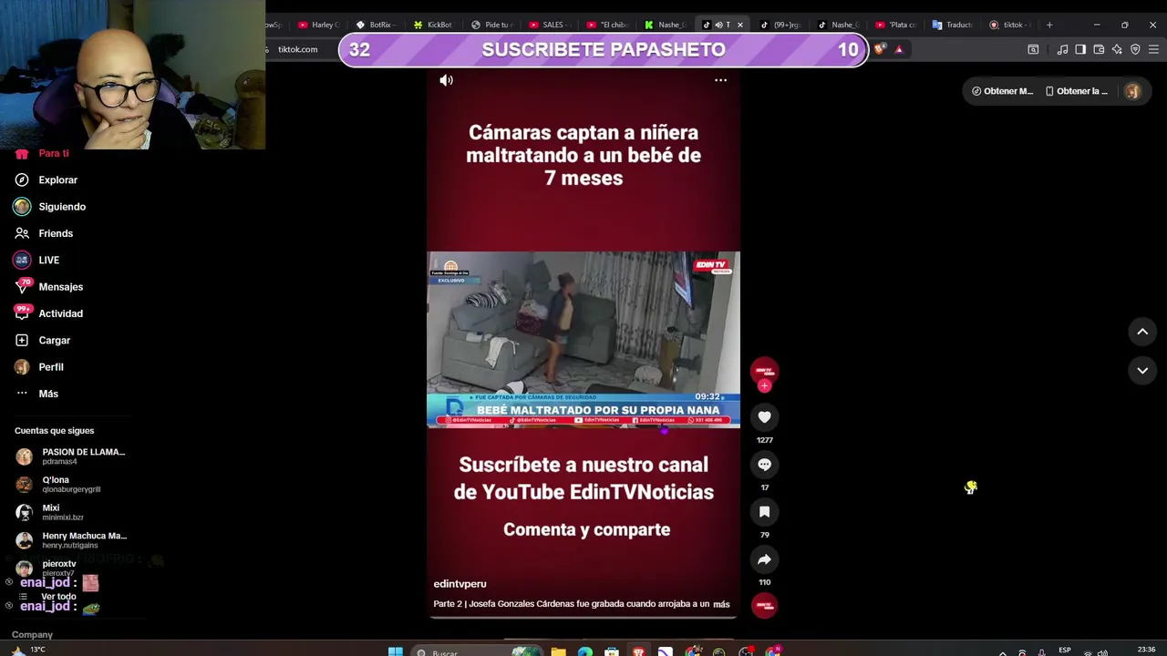
Task: Open Microsoft Edge from the taskbar
Action: [x=584, y=651]
